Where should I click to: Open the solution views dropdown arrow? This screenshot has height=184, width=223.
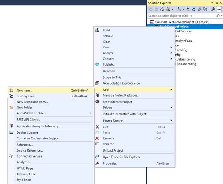(173, 9)
